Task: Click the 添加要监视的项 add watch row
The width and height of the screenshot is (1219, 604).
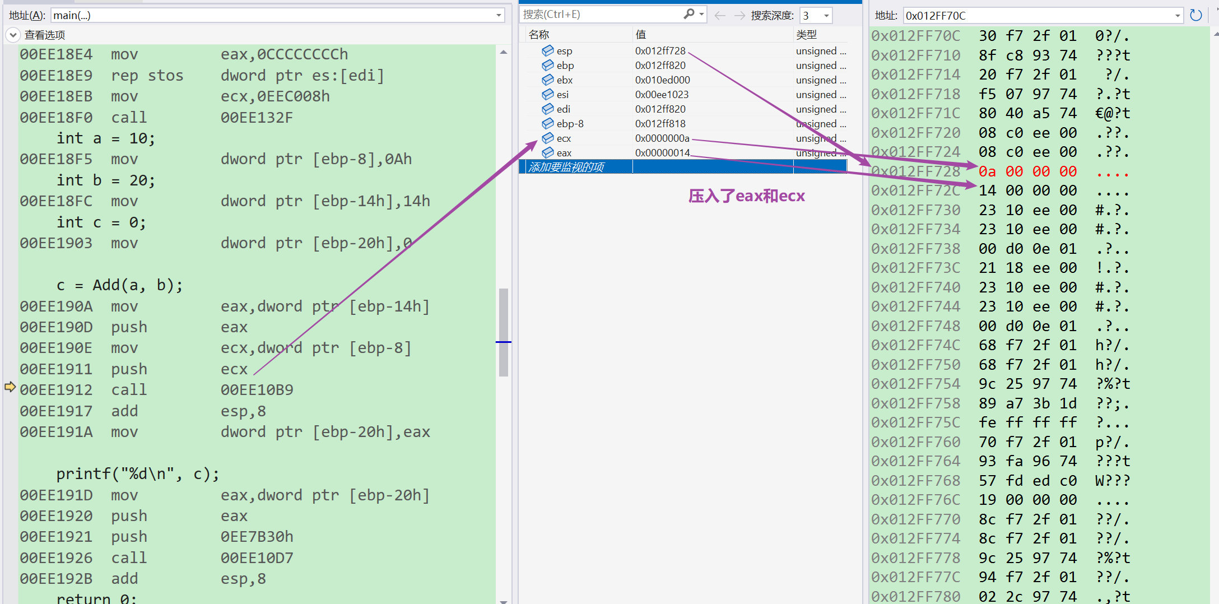Action: [682, 167]
